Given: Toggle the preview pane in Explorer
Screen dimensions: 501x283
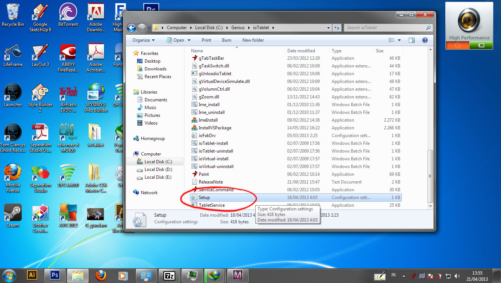Looking at the screenshot, I should click(x=412, y=40).
